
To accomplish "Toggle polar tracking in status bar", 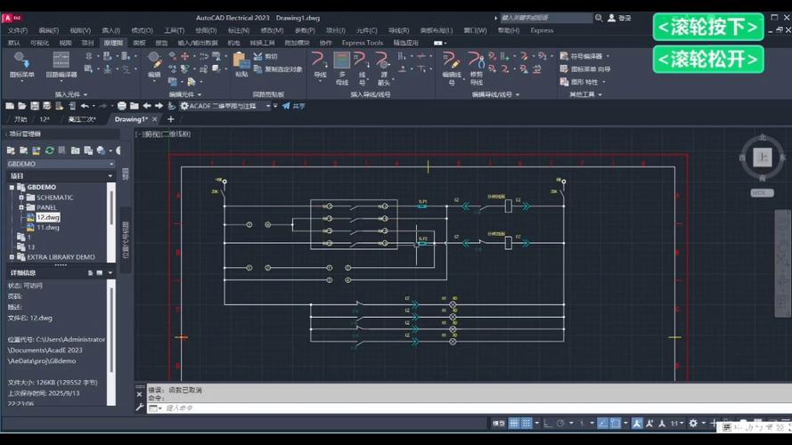I will point(560,424).
